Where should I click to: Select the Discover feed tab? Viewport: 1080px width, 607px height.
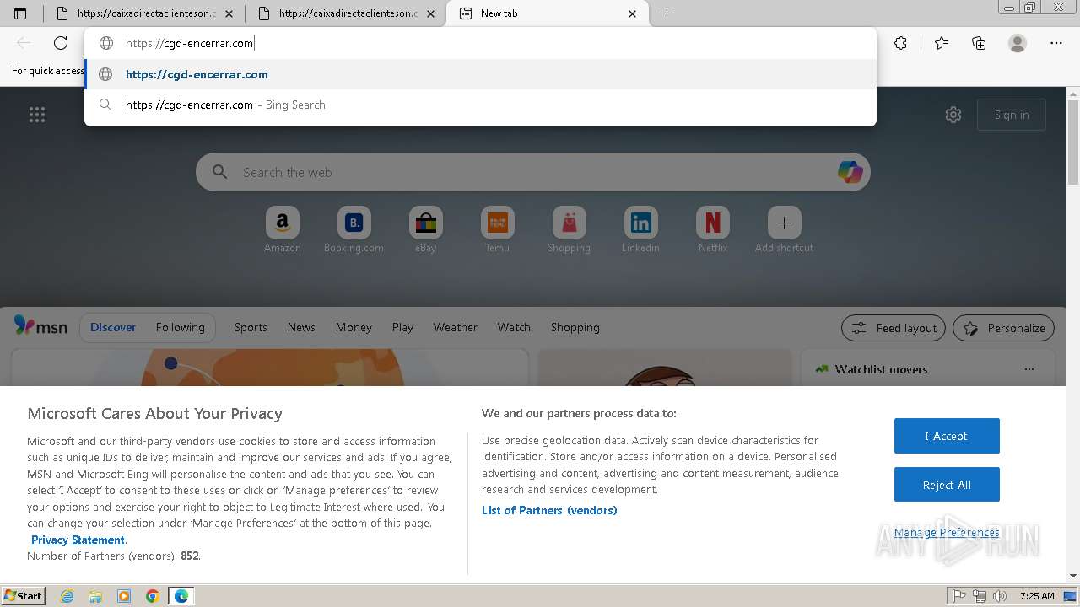[113, 327]
